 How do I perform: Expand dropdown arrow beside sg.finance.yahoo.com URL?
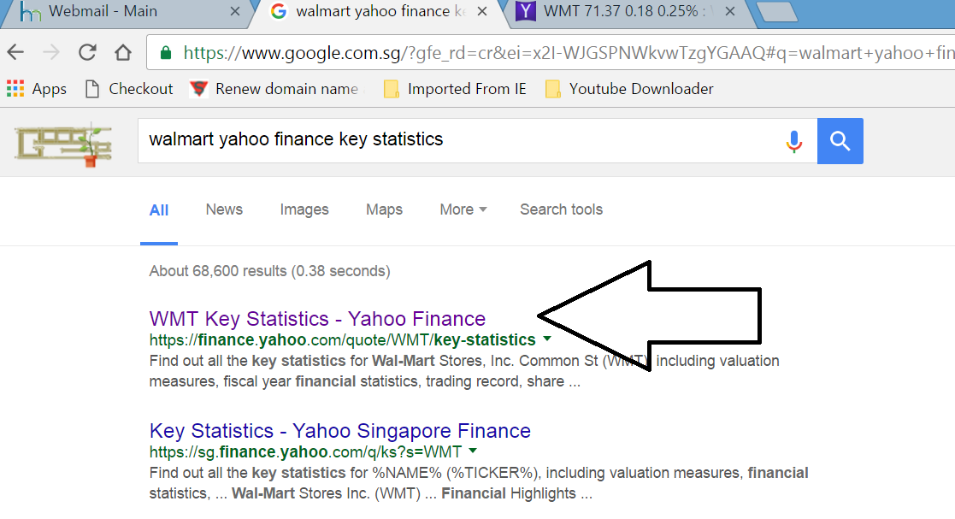[474, 451]
